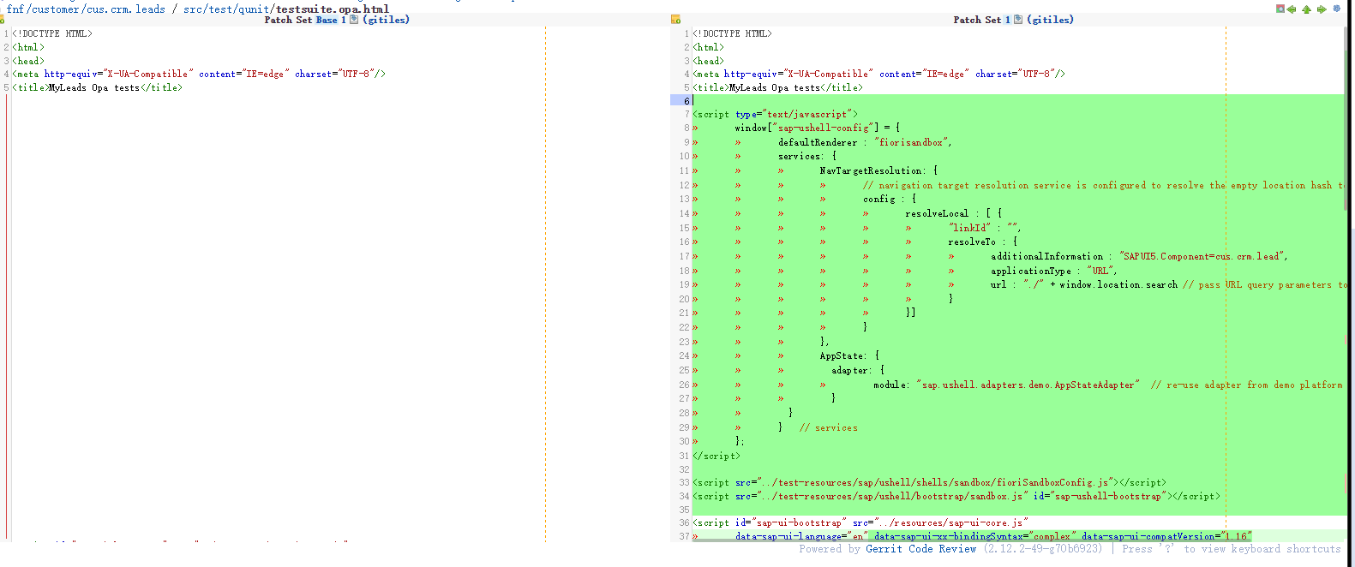Image resolution: width=1355 pixels, height=567 pixels.
Task: Click 'sap.ushell.adapters.demo.AppStateAdapter' string
Action: [1028, 385]
